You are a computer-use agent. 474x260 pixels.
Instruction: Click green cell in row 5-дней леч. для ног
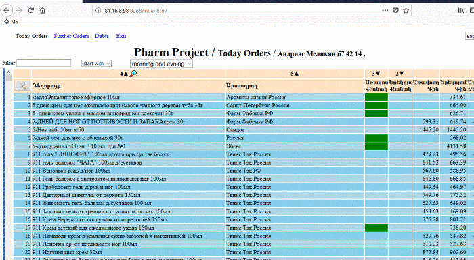pyautogui.click(x=376, y=138)
